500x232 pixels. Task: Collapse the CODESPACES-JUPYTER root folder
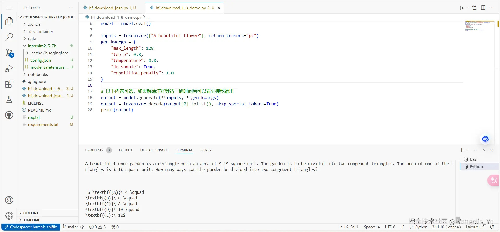click(x=48, y=17)
